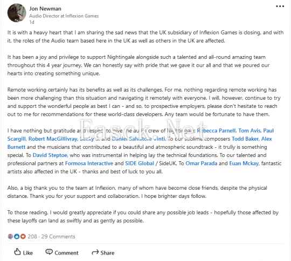The width and height of the screenshot is (291, 261).
Task: Open David Steptoe profile mention
Action: [51, 155]
